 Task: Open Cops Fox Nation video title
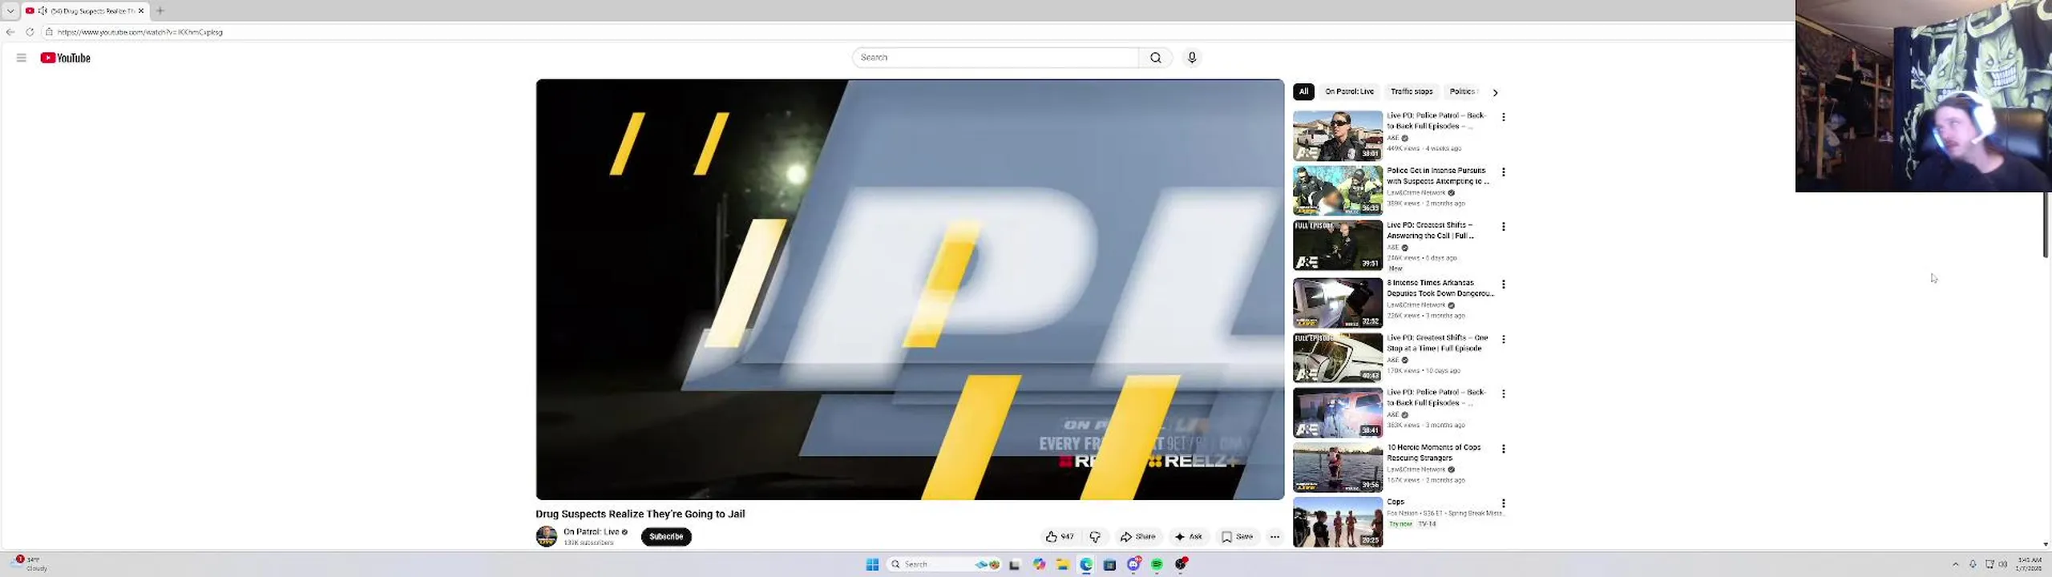1396,502
